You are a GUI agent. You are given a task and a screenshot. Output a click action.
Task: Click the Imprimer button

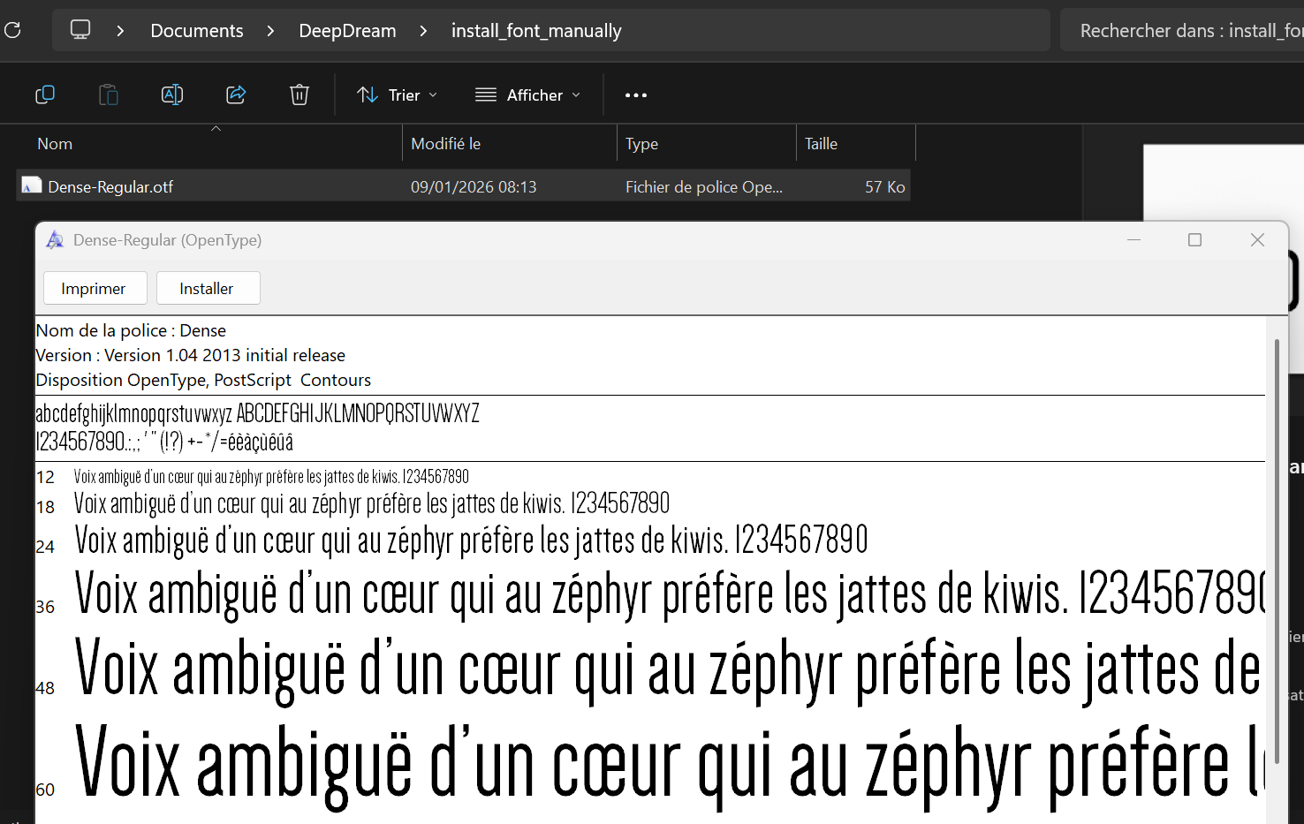click(x=94, y=289)
